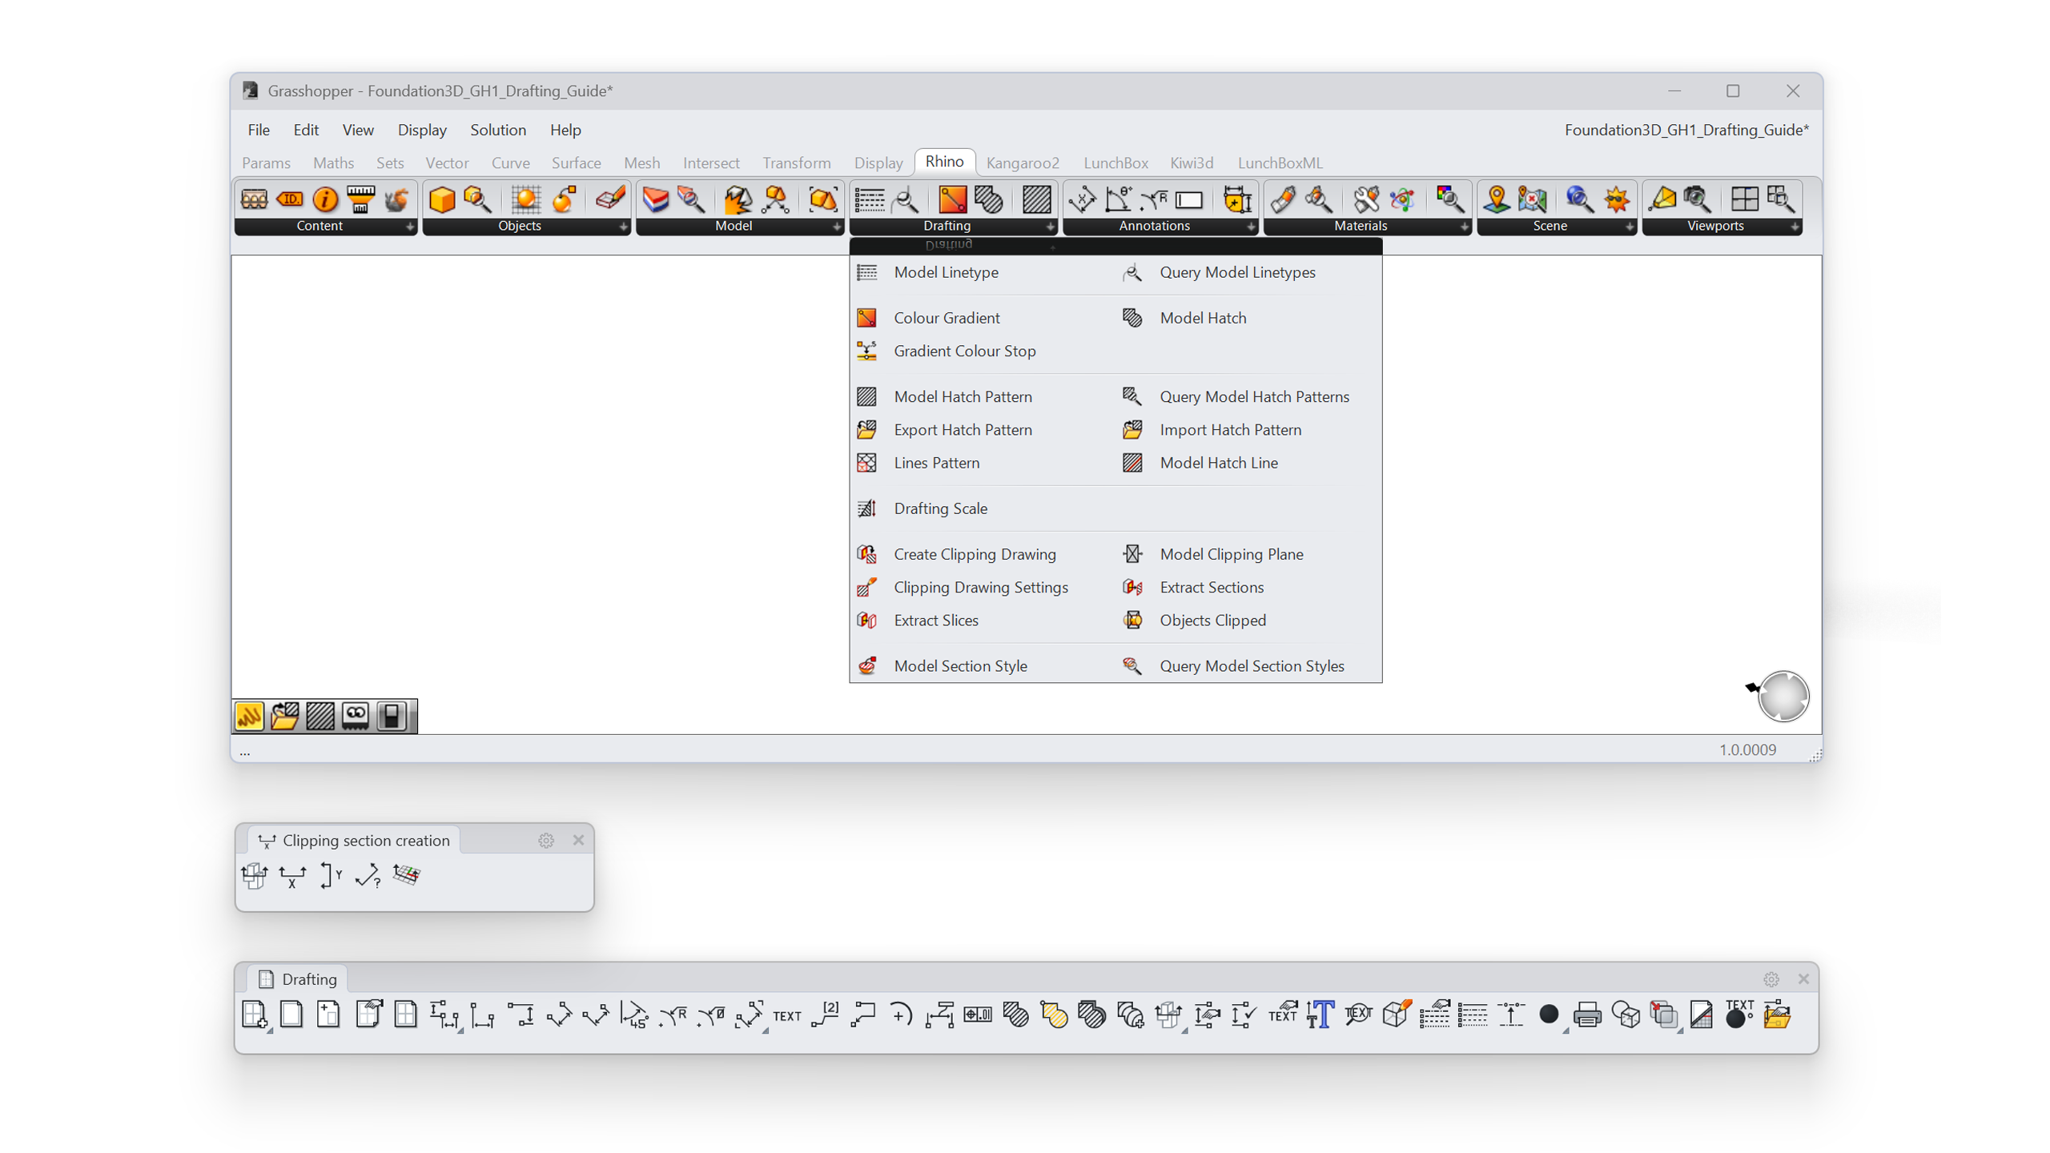Expand the Annotations panel dropdown
Image resolution: width=2050 pixels, height=1153 pixels.
[x=1249, y=227]
